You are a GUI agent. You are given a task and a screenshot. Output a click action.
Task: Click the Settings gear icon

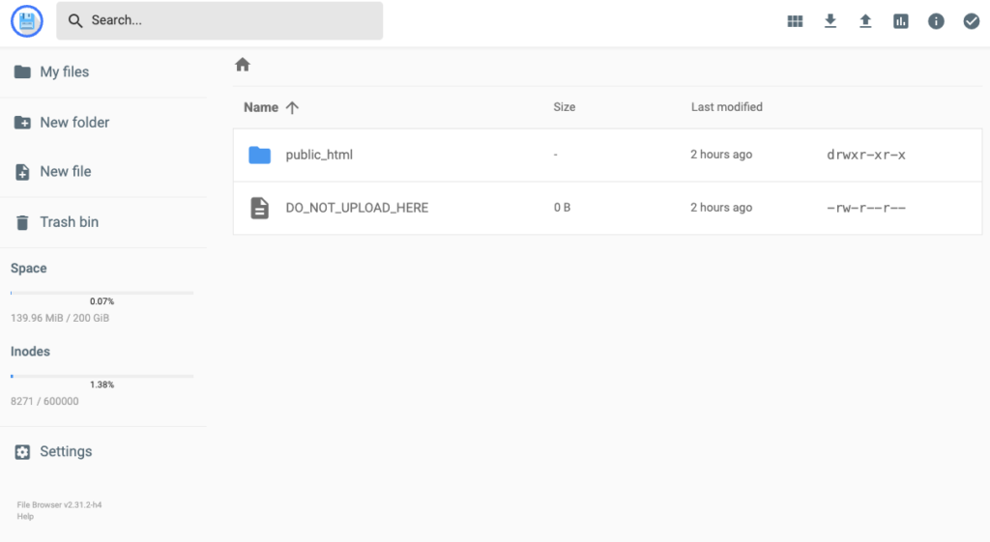22,452
